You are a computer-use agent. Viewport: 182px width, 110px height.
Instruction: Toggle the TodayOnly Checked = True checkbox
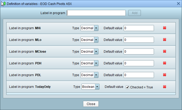click(x=128, y=87)
